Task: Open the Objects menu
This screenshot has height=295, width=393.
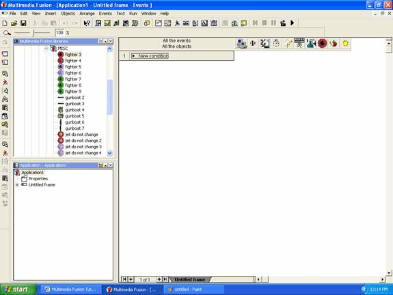Action: tap(68, 14)
